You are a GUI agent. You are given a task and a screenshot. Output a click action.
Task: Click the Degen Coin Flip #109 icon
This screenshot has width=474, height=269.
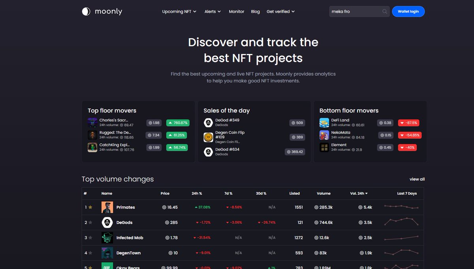209,137
